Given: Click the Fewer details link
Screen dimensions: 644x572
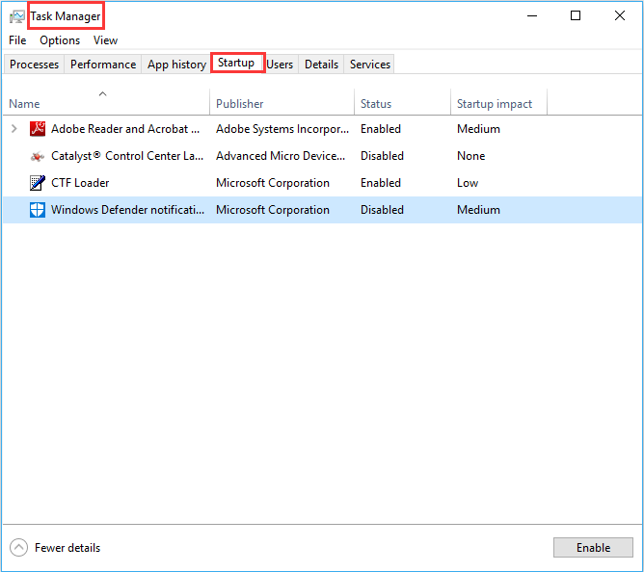Looking at the screenshot, I should point(67,548).
